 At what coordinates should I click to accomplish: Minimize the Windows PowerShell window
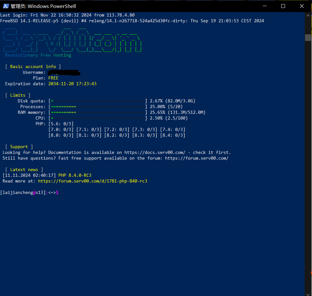click(x=265, y=6)
